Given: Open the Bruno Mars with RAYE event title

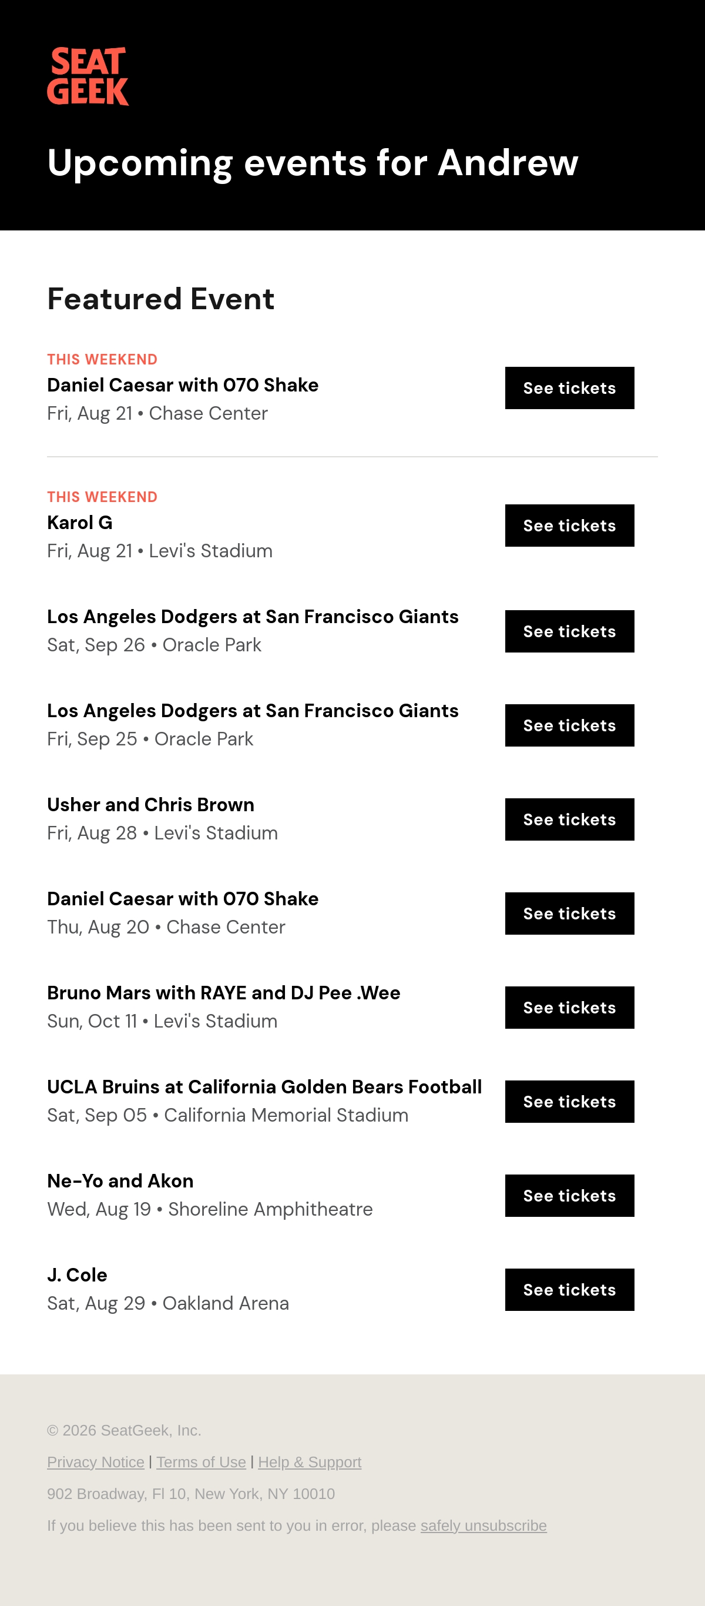Looking at the screenshot, I should pos(224,992).
